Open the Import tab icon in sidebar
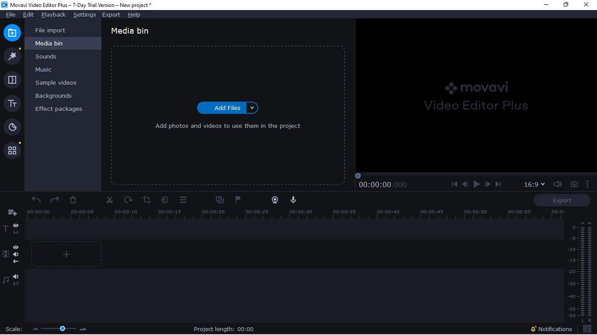Screen dimensions: 597x335 pos(12,33)
